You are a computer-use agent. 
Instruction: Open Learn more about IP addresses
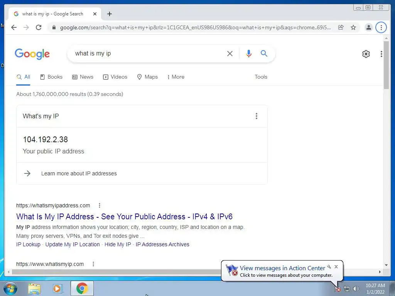coord(79,173)
